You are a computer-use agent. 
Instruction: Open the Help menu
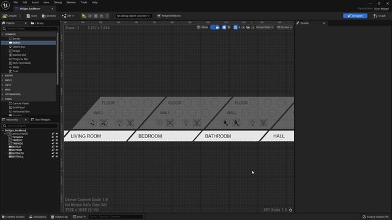point(94,2)
